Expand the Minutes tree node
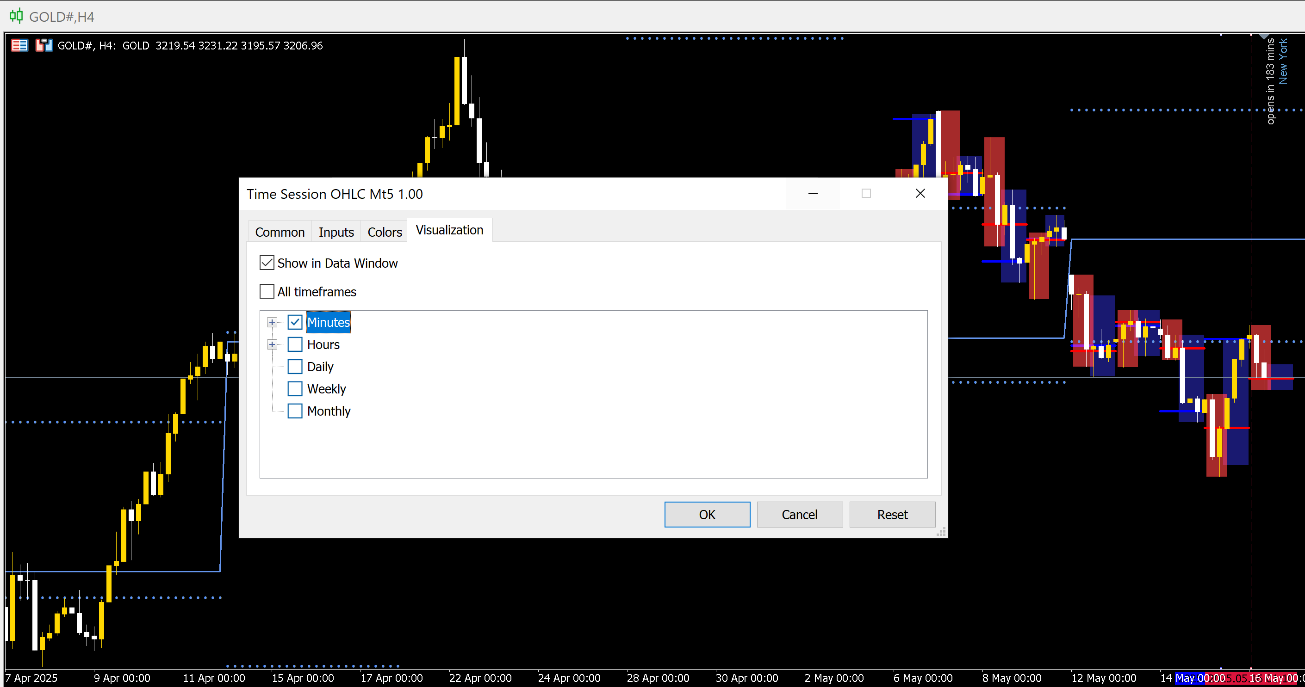1305x687 pixels. [x=272, y=323]
